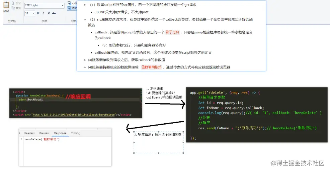Switch to the Headers tab
Screen dimensions: 330x172
(x=29, y=133)
